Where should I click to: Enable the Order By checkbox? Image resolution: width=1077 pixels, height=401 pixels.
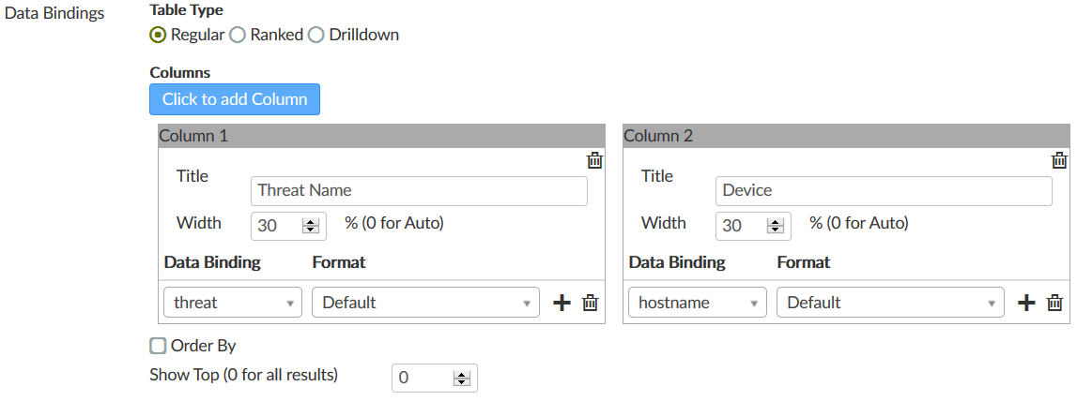(158, 346)
